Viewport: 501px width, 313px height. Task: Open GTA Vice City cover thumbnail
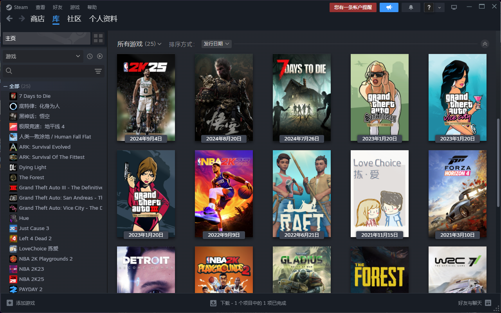(x=458, y=97)
